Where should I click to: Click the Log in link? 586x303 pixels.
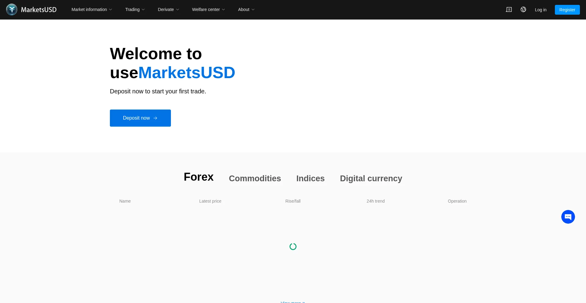540,10
